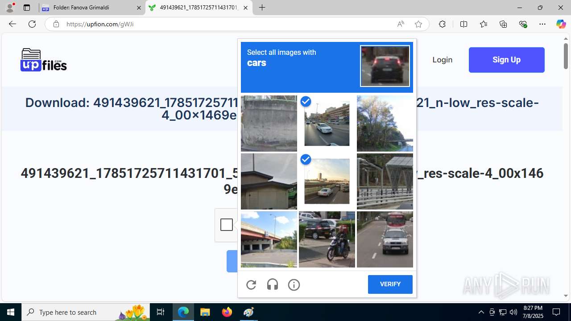Open Browser essentials
The image size is (571, 321).
click(523, 24)
